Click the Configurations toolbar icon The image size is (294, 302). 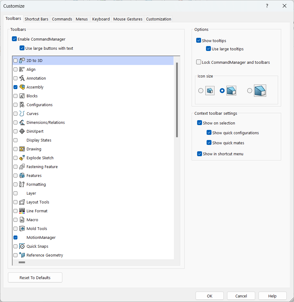22,105
